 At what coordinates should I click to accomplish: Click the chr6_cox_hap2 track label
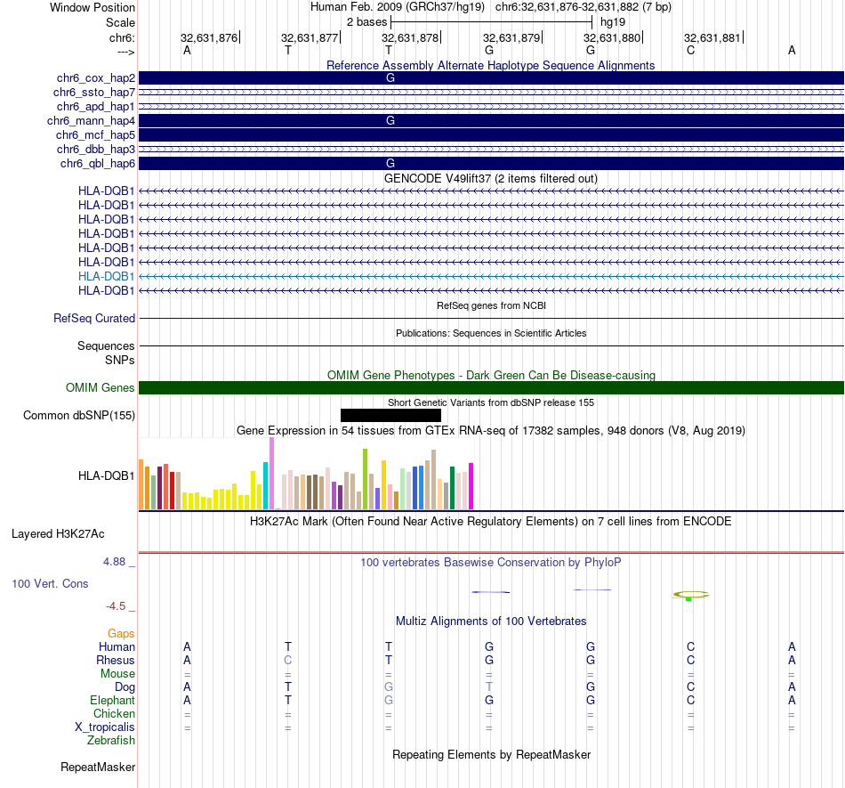click(96, 78)
